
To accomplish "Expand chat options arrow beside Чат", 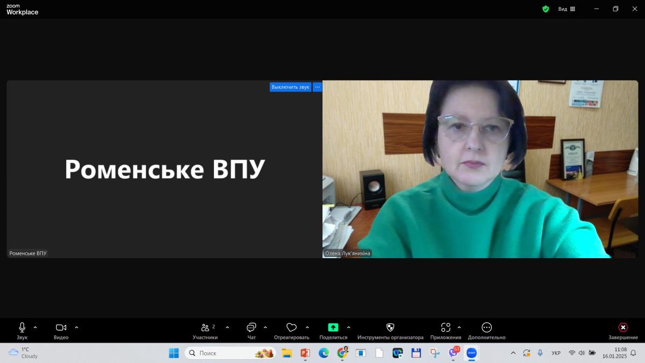I will 266,327.
